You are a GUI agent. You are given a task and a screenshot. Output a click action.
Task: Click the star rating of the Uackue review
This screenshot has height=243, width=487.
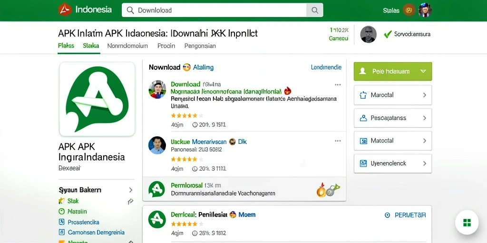(x=187, y=159)
